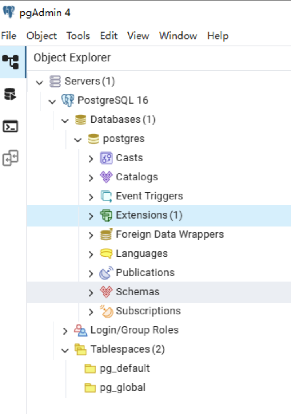Expand the Foreign Data Wrappers node
Screen dimensions: 291x414
click(x=91, y=235)
